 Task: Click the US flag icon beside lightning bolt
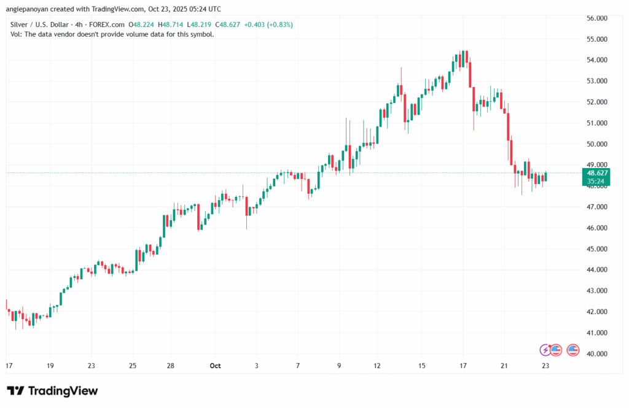555,350
